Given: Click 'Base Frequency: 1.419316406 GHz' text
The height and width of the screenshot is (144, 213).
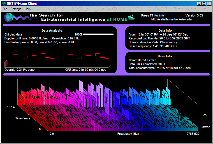Looking at the screenshot, I should click(153, 46).
